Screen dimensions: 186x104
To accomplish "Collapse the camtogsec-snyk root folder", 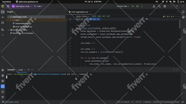I will 8,17.
